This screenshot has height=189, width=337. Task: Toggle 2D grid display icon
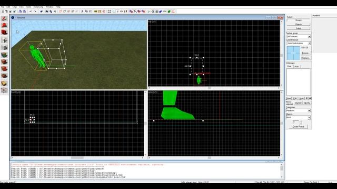pos(3,12)
